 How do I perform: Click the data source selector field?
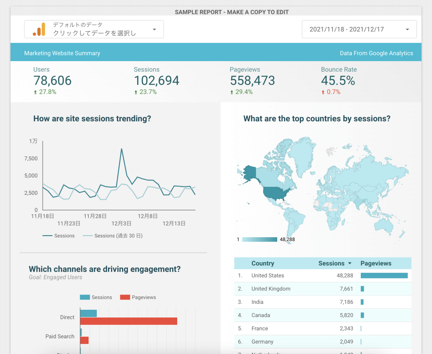tap(94, 29)
